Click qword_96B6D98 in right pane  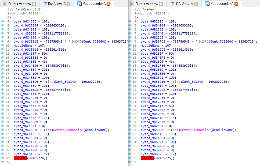pos(153,90)
